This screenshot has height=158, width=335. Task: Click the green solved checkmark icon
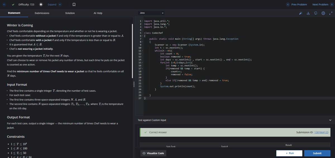click(x=13, y=4)
